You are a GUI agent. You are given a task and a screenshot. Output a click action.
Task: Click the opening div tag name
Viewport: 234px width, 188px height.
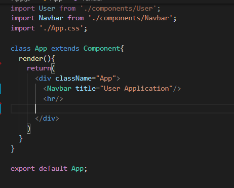click(45, 79)
